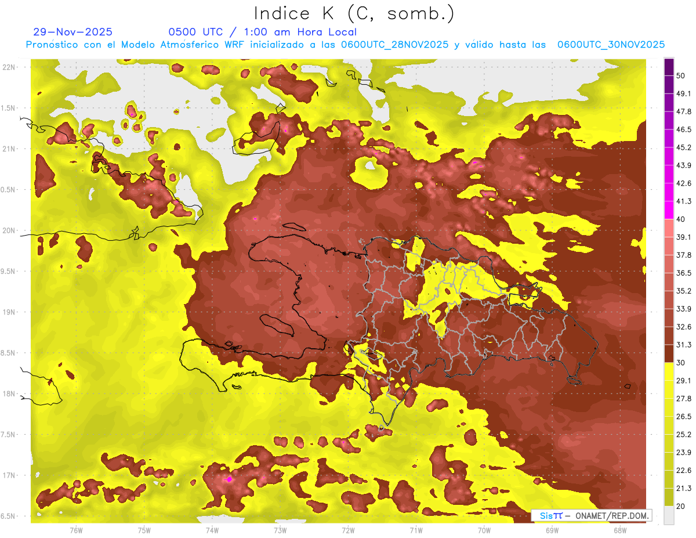Click legend value "36.5"
The image size is (696, 538).
(683, 273)
